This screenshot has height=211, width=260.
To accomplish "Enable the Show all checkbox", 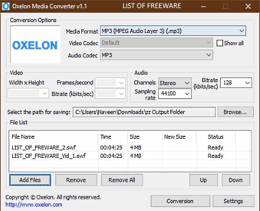I will pos(220,43).
